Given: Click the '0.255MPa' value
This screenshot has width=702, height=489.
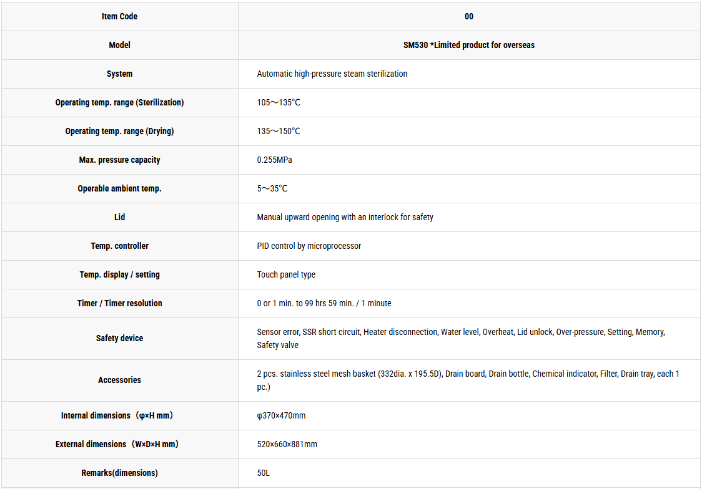Looking at the screenshot, I should click(274, 160).
